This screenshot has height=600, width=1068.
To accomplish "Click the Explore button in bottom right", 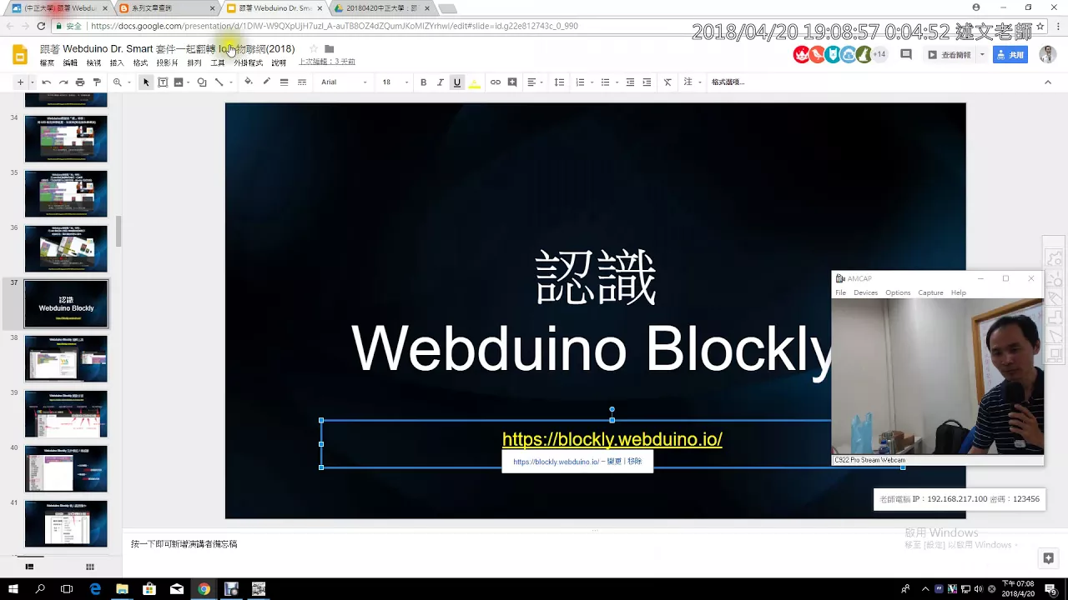I will click(x=1048, y=558).
